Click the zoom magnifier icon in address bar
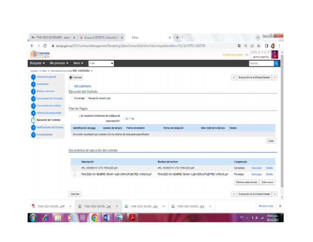Viewport: 313px width, 242px height. [x=246, y=46]
